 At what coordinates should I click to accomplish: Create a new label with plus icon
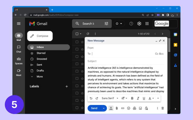(67, 86)
